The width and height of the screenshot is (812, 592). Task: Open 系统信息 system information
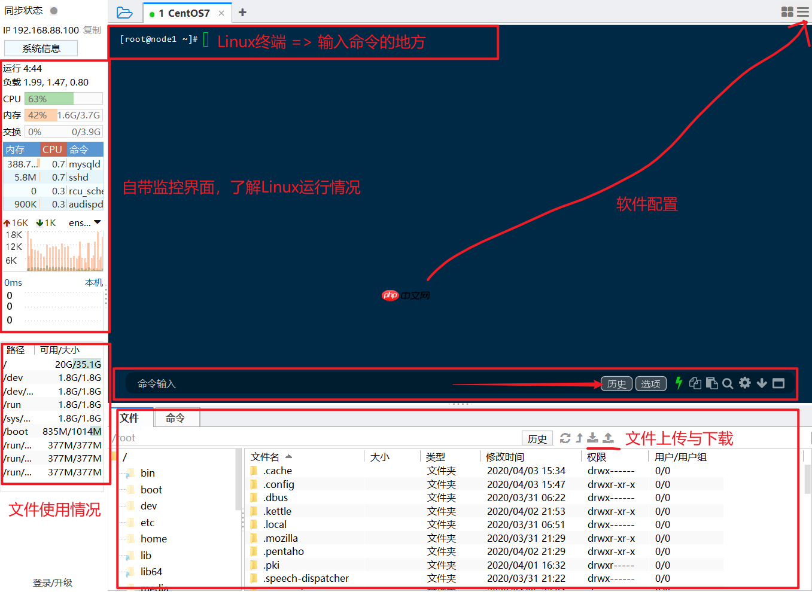tap(41, 48)
